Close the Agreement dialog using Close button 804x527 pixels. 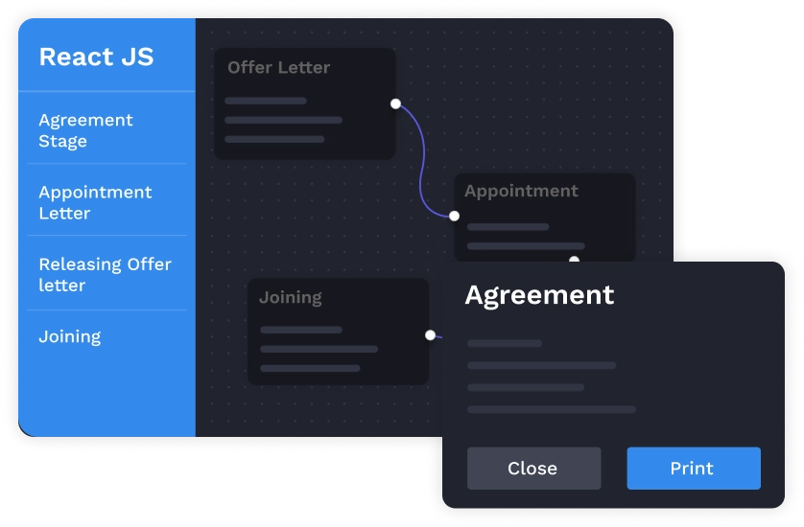[x=533, y=469]
